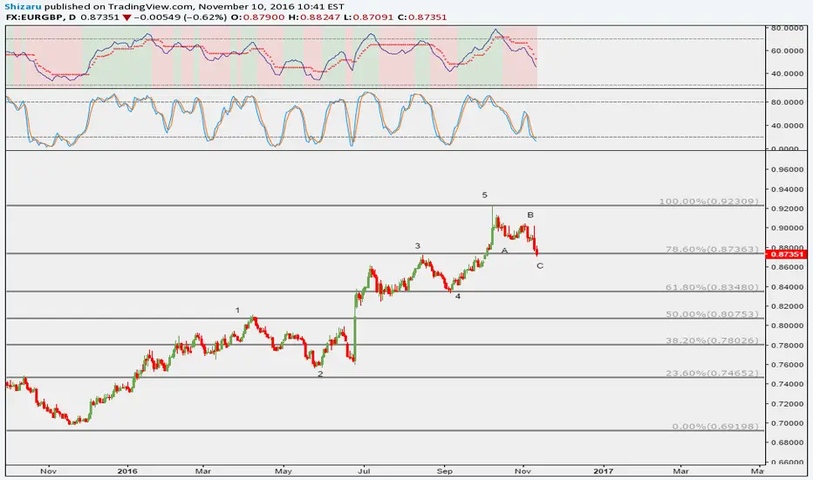The image size is (813, 480).
Task: Select the C:0.87351 close price value
Action: 422,17
